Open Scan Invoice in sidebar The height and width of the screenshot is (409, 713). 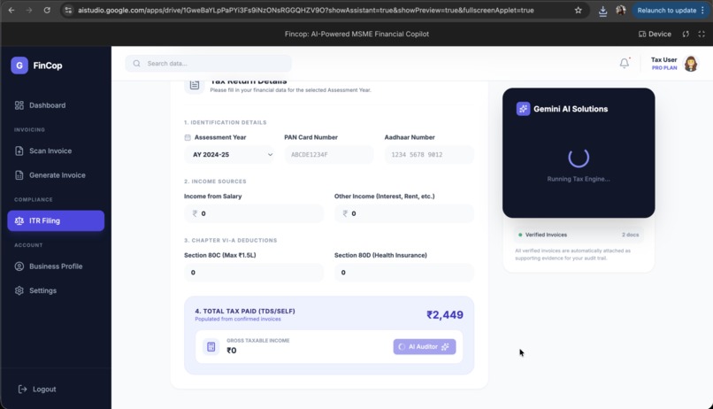[x=50, y=150]
